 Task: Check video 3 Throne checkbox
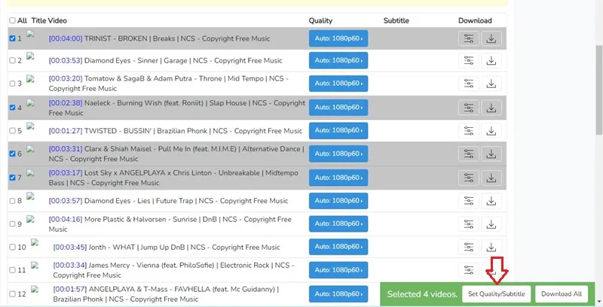(12, 84)
